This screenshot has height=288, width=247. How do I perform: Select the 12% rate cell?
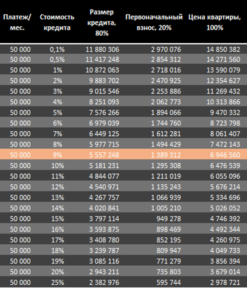[57, 187]
